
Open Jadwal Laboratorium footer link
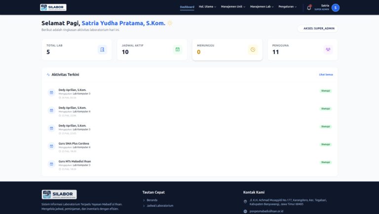point(160,206)
